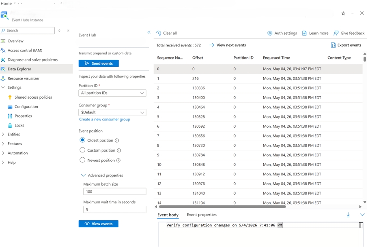Click the search magnifier icon
The width and height of the screenshot is (368, 247).
coord(3,30)
